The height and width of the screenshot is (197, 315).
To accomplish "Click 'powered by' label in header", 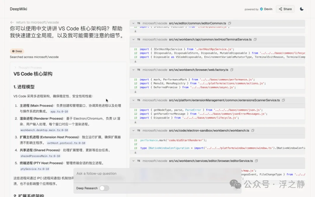I will click(251, 9).
